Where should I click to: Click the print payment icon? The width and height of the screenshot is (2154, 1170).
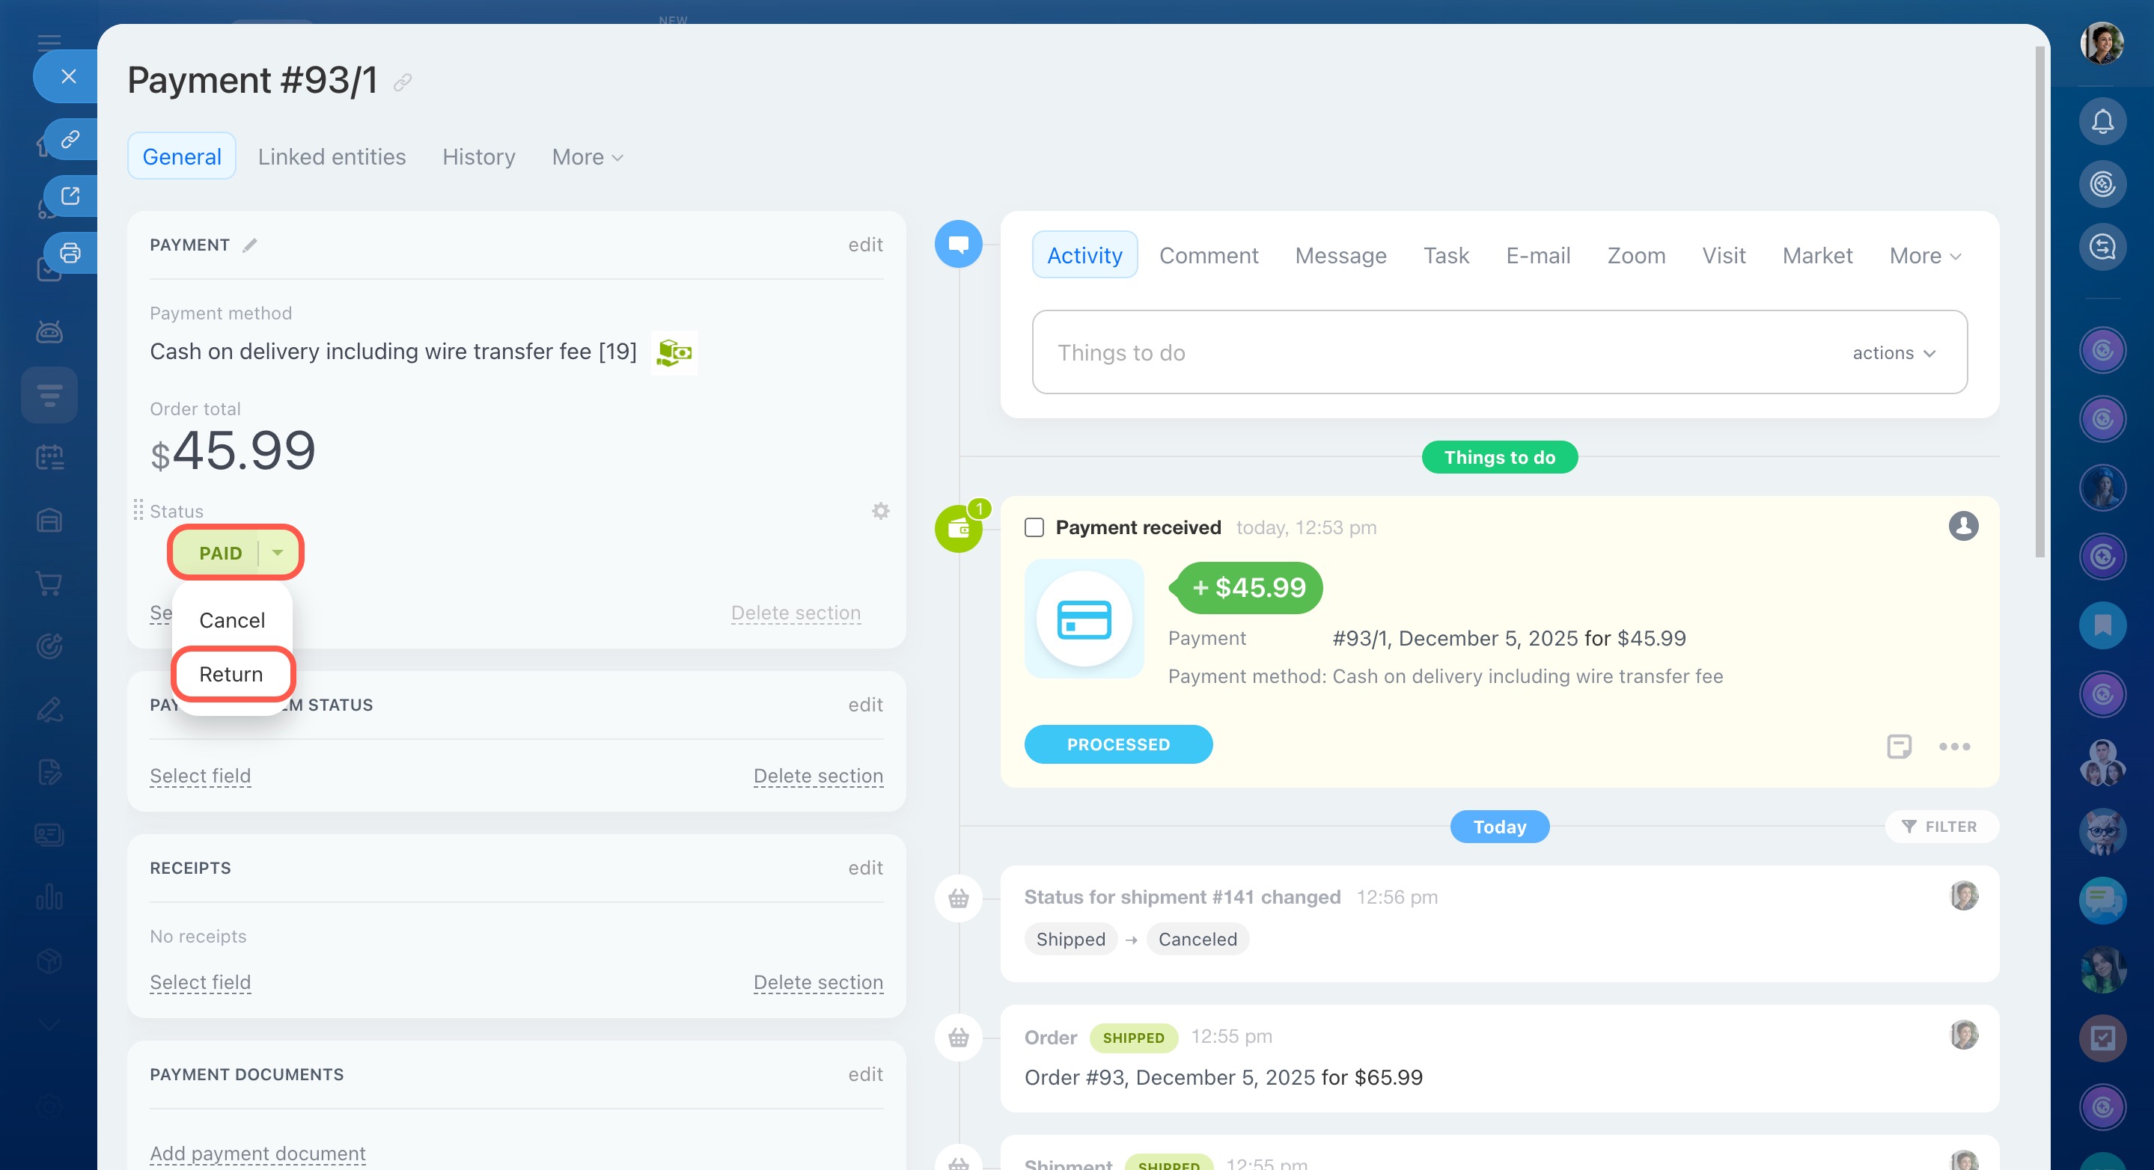coord(70,252)
